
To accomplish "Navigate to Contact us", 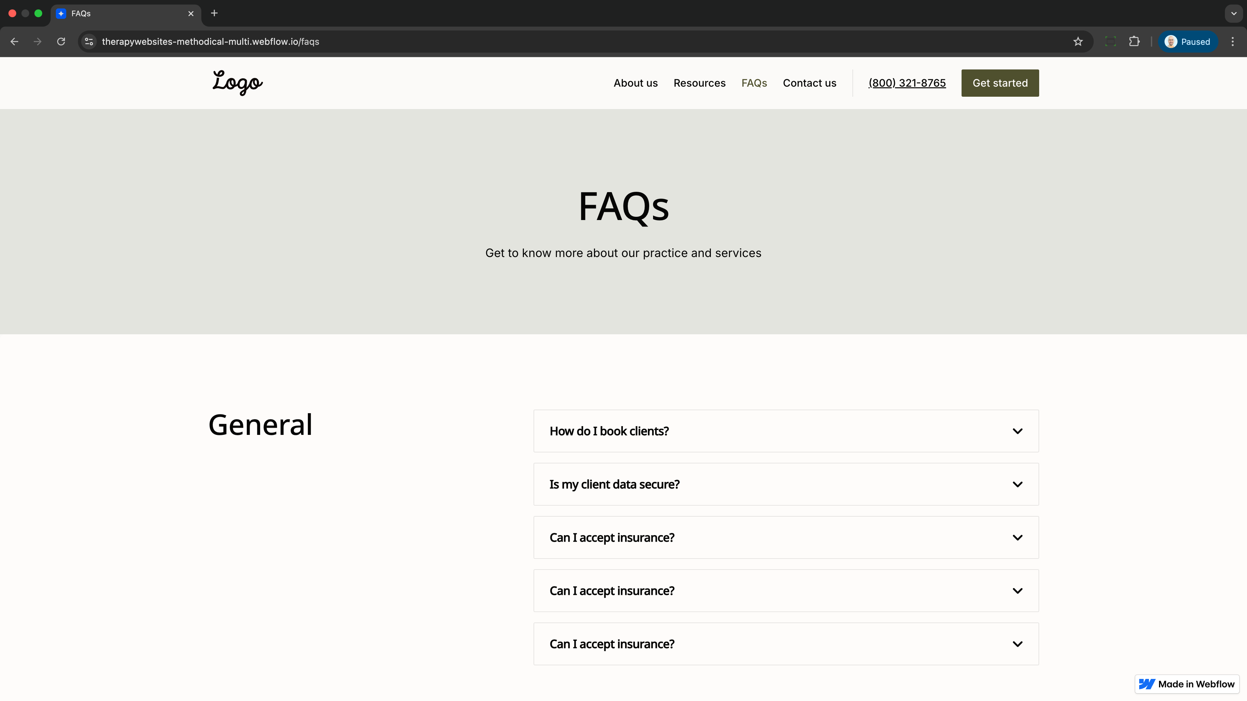I will [x=809, y=83].
